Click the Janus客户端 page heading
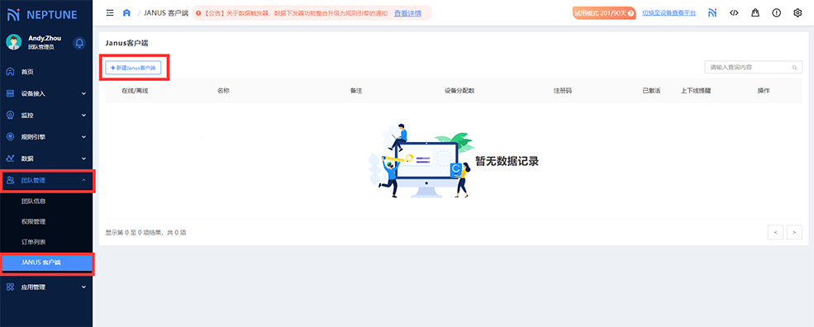The image size is (814, 327). pyautogui.click(x=126, y=43)
